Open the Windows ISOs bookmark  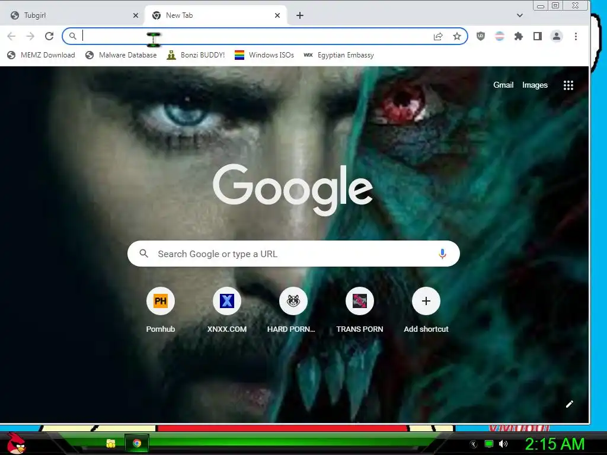(x=264, y=55)
